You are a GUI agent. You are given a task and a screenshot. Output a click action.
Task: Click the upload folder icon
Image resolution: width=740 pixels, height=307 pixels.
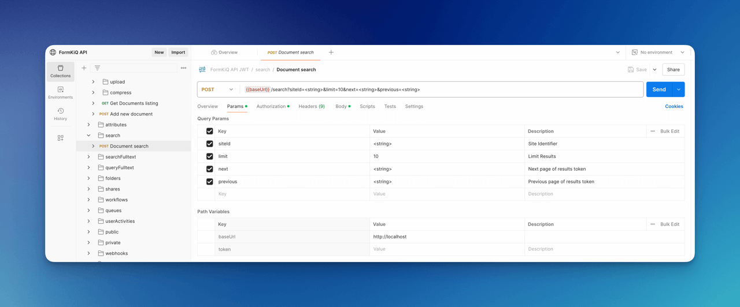point(105,82)
